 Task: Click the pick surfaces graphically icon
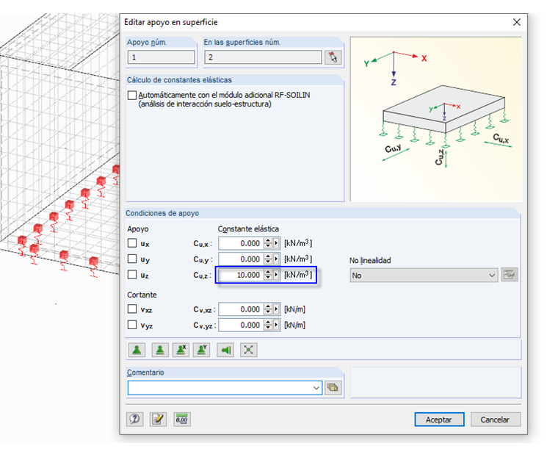click(x=333, y=57)
